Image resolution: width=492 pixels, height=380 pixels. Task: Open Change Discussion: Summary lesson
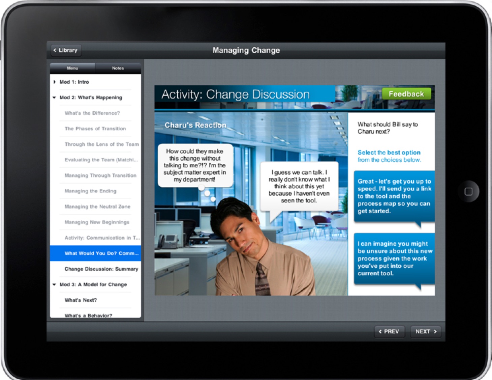coord(95,269)
